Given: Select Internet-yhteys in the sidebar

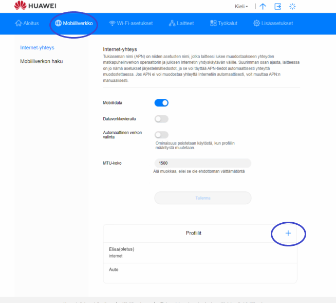Looking at the screenshot, I should tap(38, 48).
